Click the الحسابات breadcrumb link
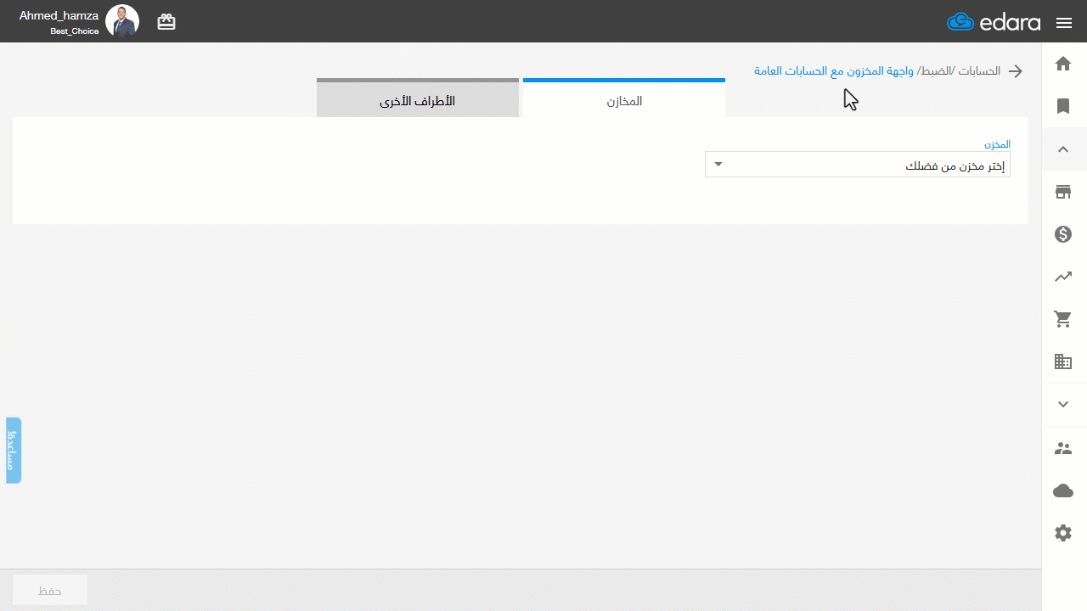The width and height of the screenshot is (1087, 611). point(979,70)
